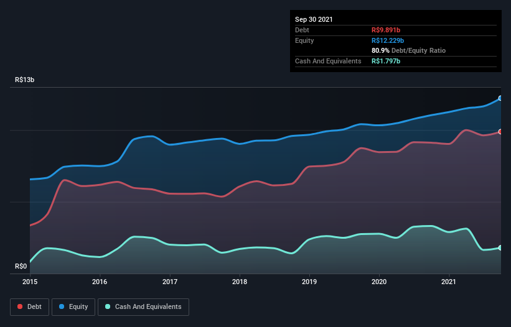Select the red Debt endpoint marker
The image size is (511, 327).
tap(500, 132)
